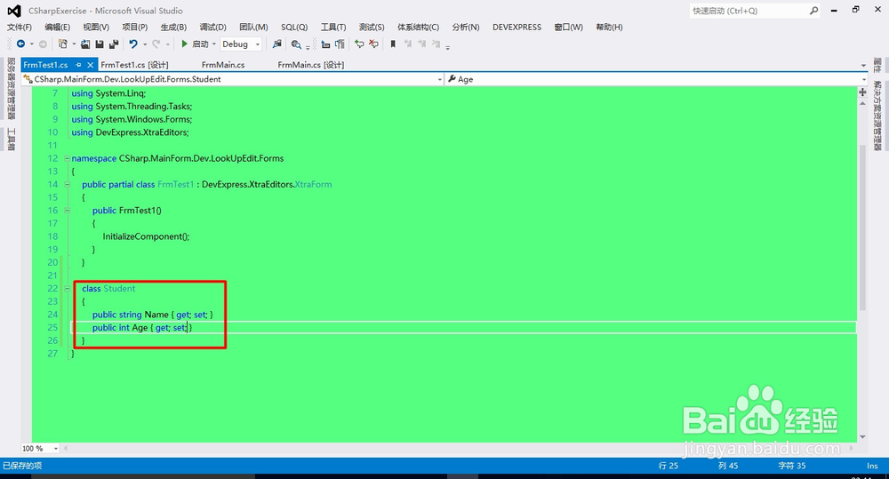Collapse the FrmTest1 class at line 14
The image size is (889, 479).
point(67,184)
